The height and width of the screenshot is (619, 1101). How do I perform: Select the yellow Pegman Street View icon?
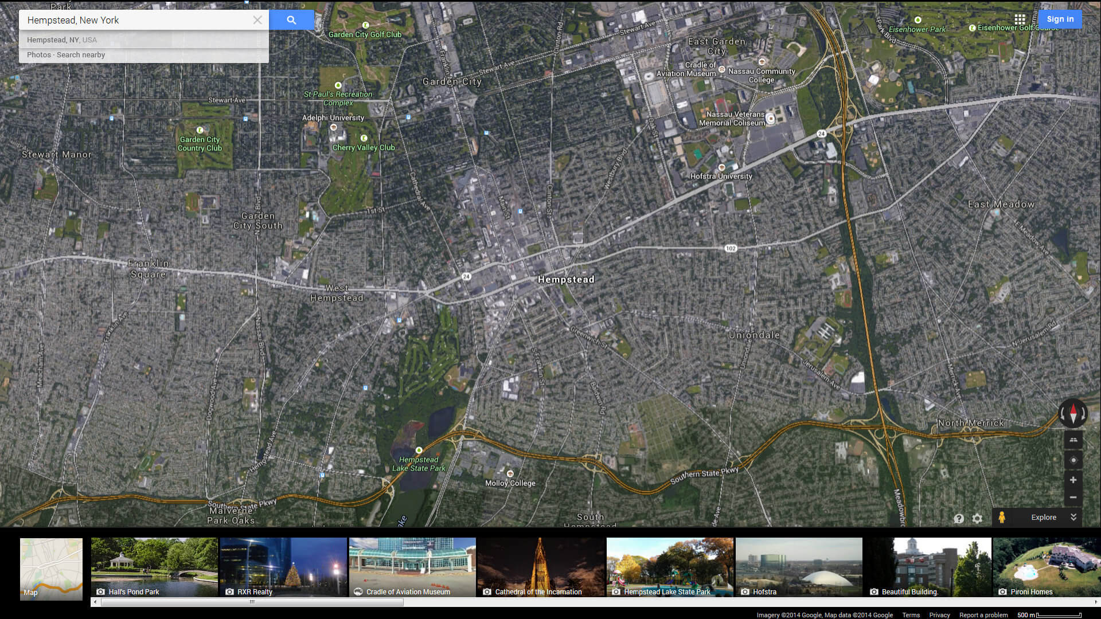point(1002,518)
